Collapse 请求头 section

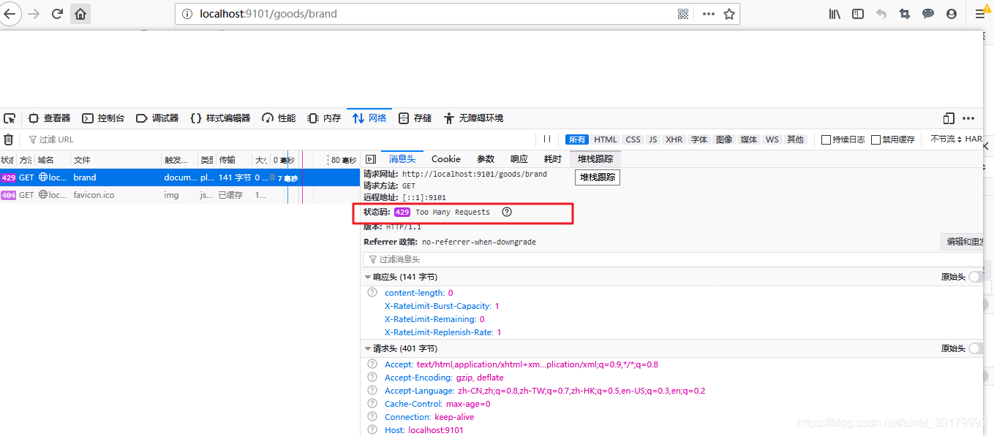coord(368,348)
